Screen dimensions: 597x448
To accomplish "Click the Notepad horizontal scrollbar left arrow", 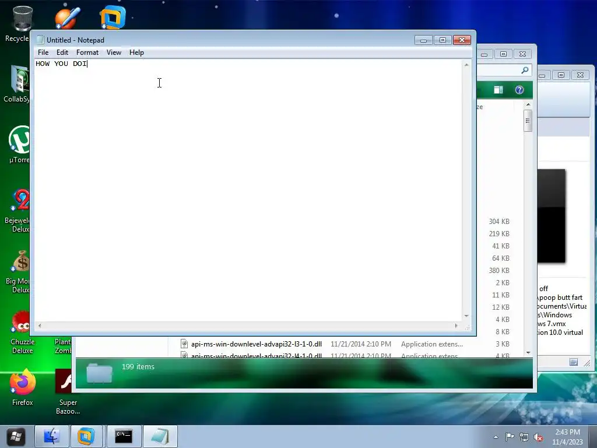I will point(40,325).
